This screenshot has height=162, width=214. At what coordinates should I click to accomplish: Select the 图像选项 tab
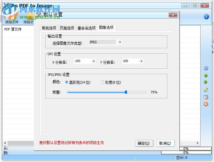pos(106,27)
